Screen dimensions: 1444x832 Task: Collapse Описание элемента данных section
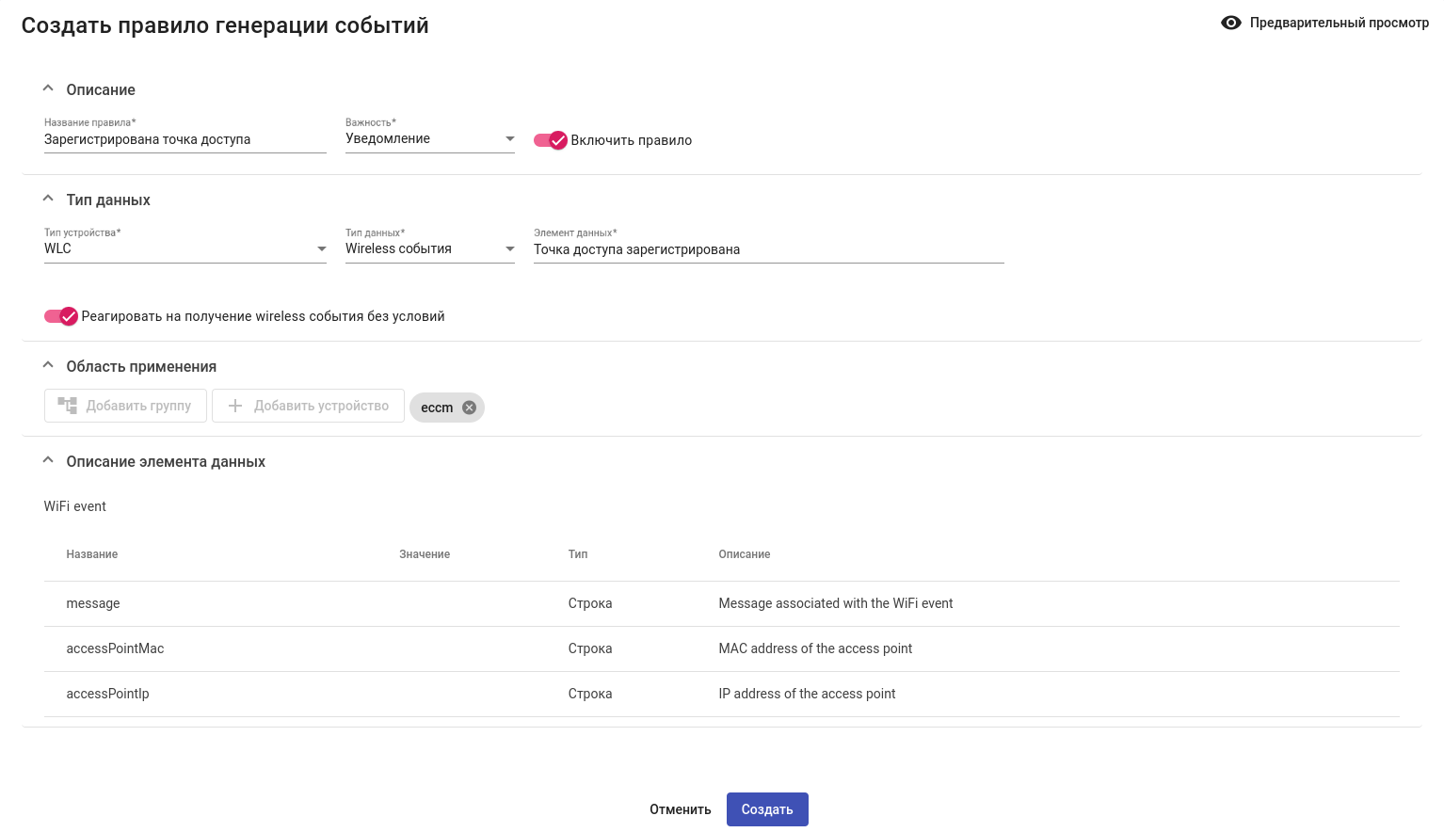[x=48, y=460]
